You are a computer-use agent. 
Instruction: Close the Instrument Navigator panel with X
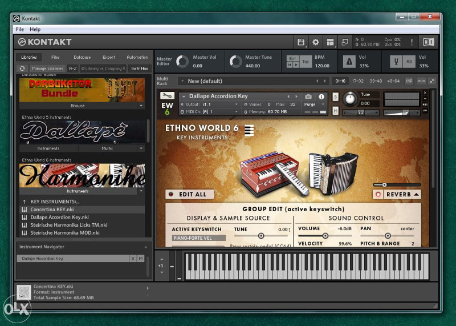pyautogui.click(x=146, y=247)
